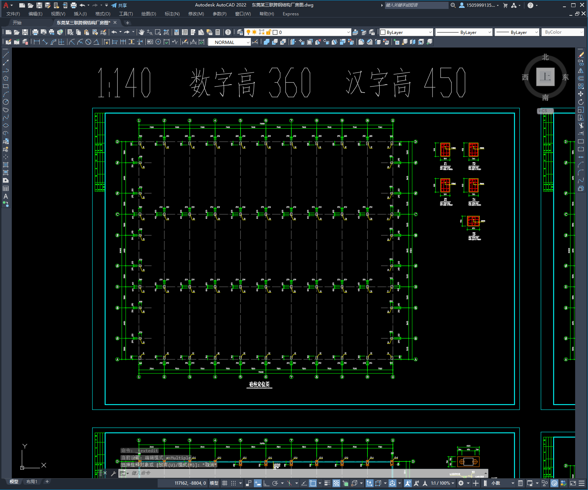The width and height of the screenshot is (588, 490).
Task: Click the Pan hand tool icon
Action: point(142,32)
